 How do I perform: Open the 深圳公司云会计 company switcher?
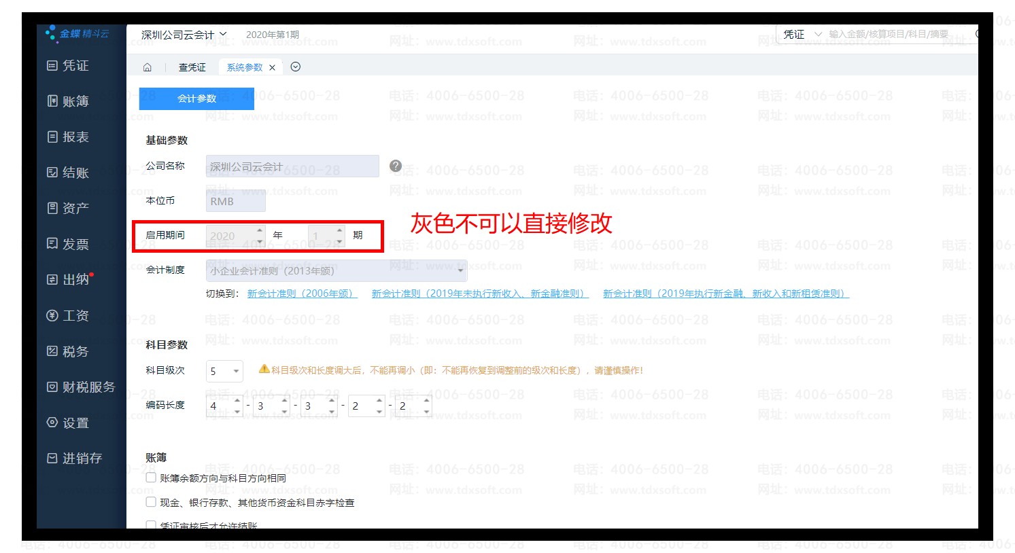(184, 35)
